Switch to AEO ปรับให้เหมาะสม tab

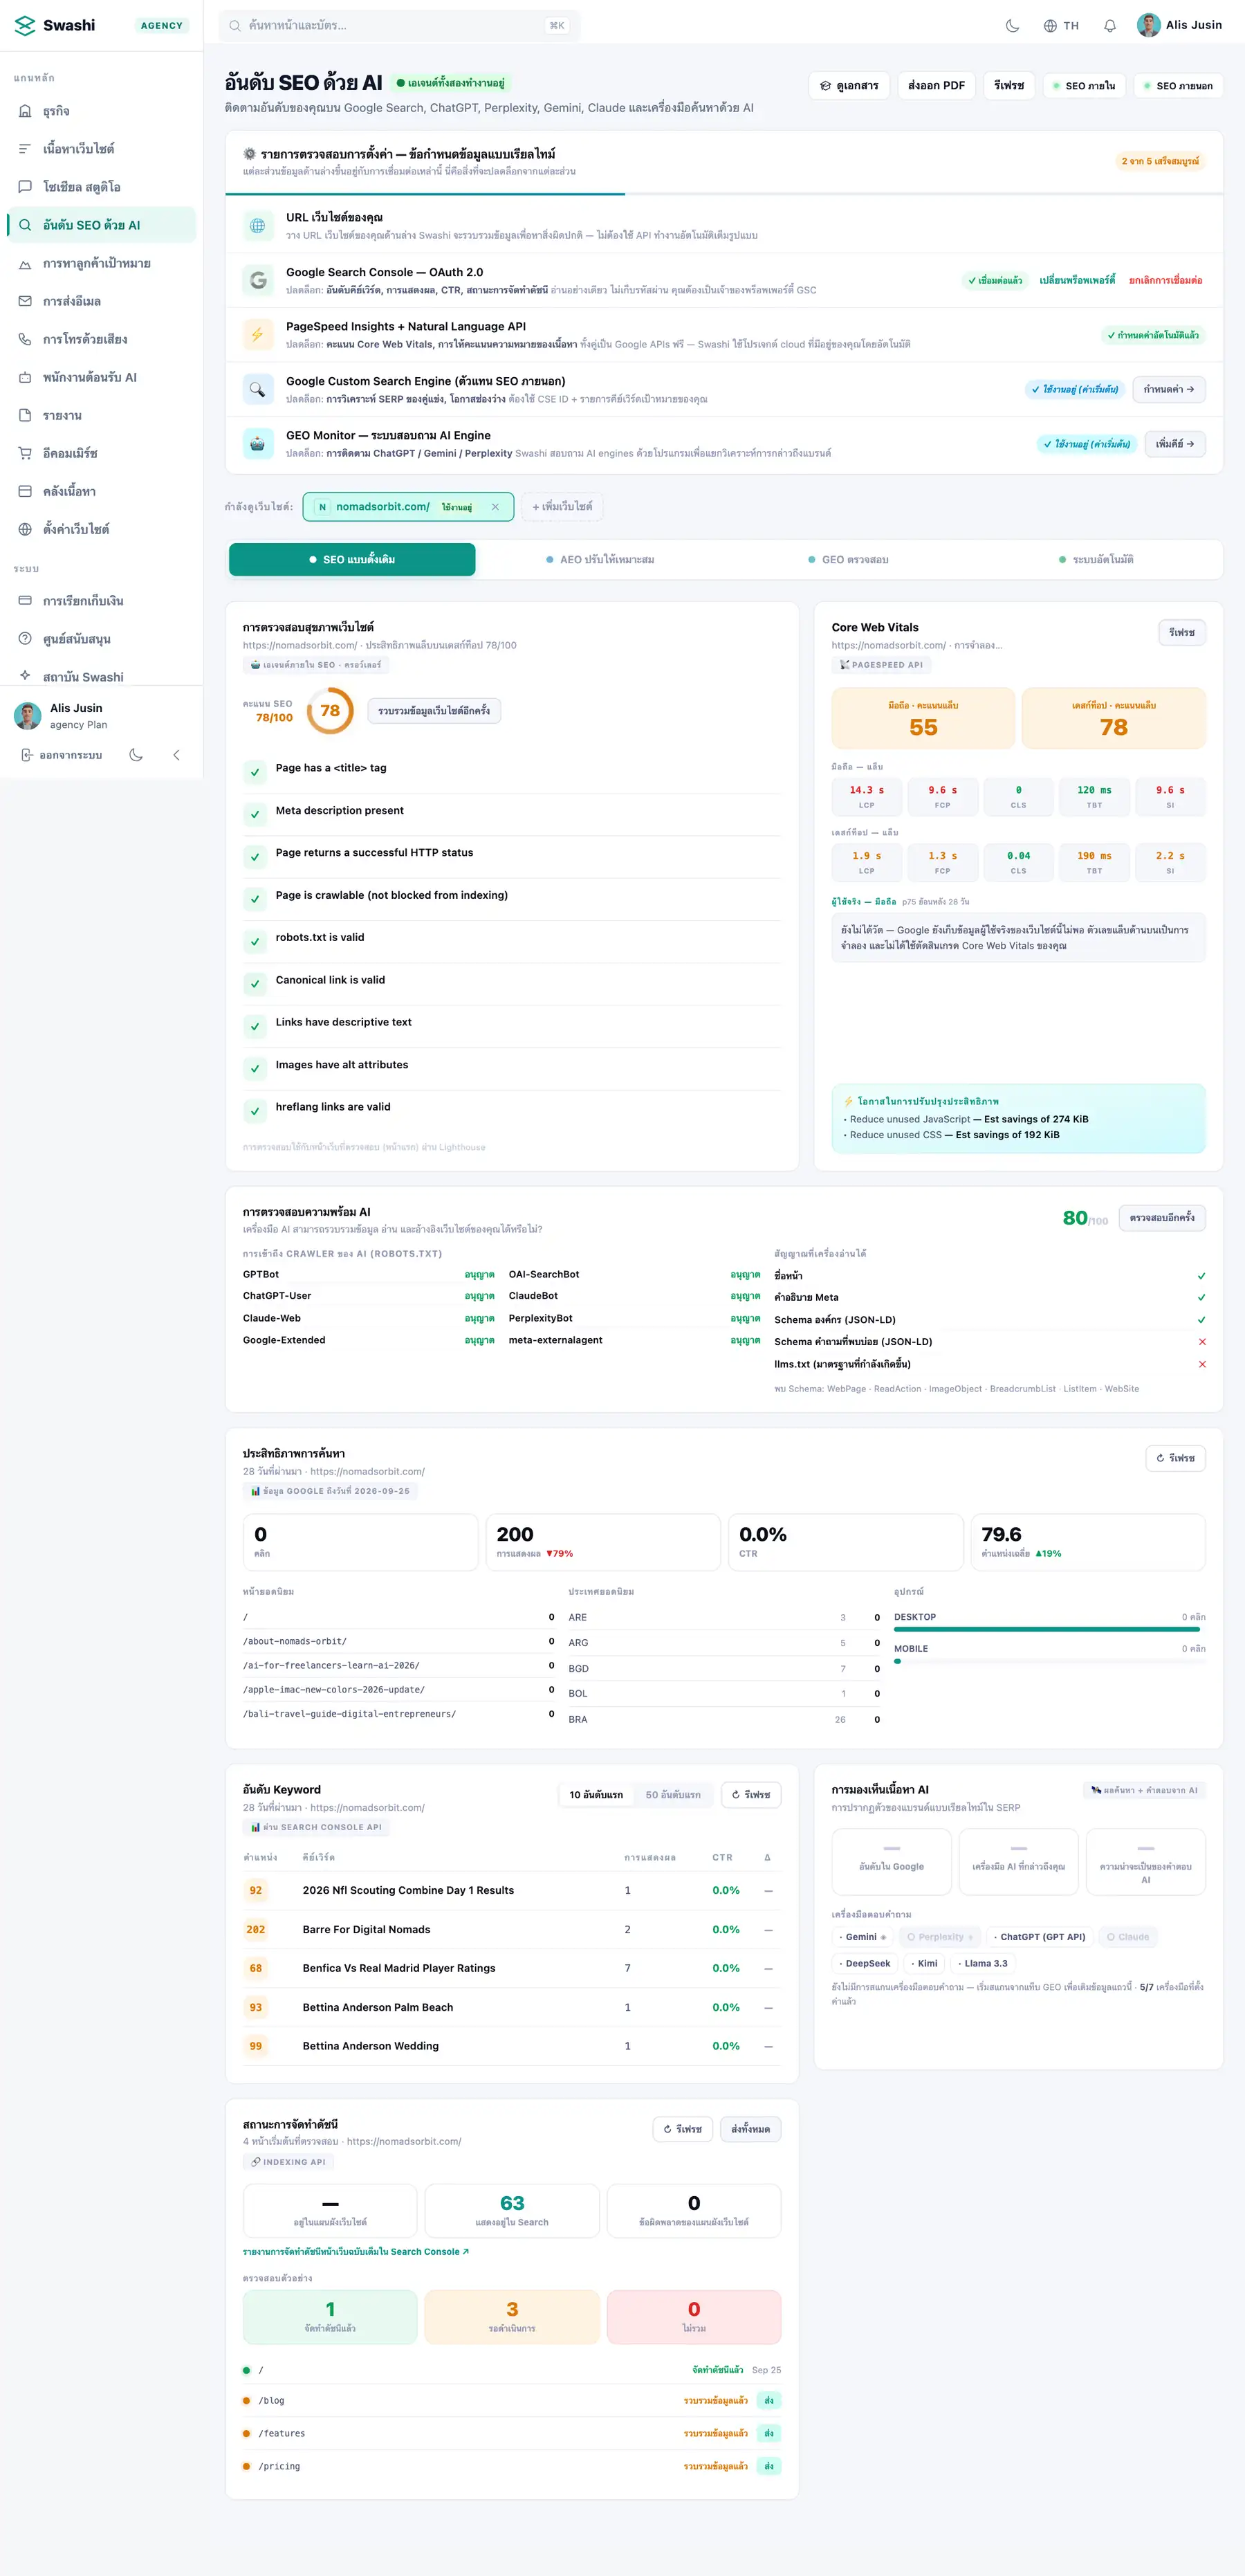pos(600,560)
